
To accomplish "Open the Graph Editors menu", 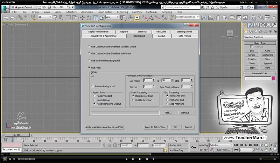I will tap(105, 12).
